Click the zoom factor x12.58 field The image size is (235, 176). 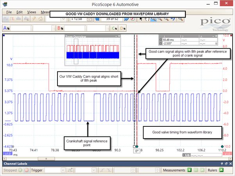click(x=78, y=19)
